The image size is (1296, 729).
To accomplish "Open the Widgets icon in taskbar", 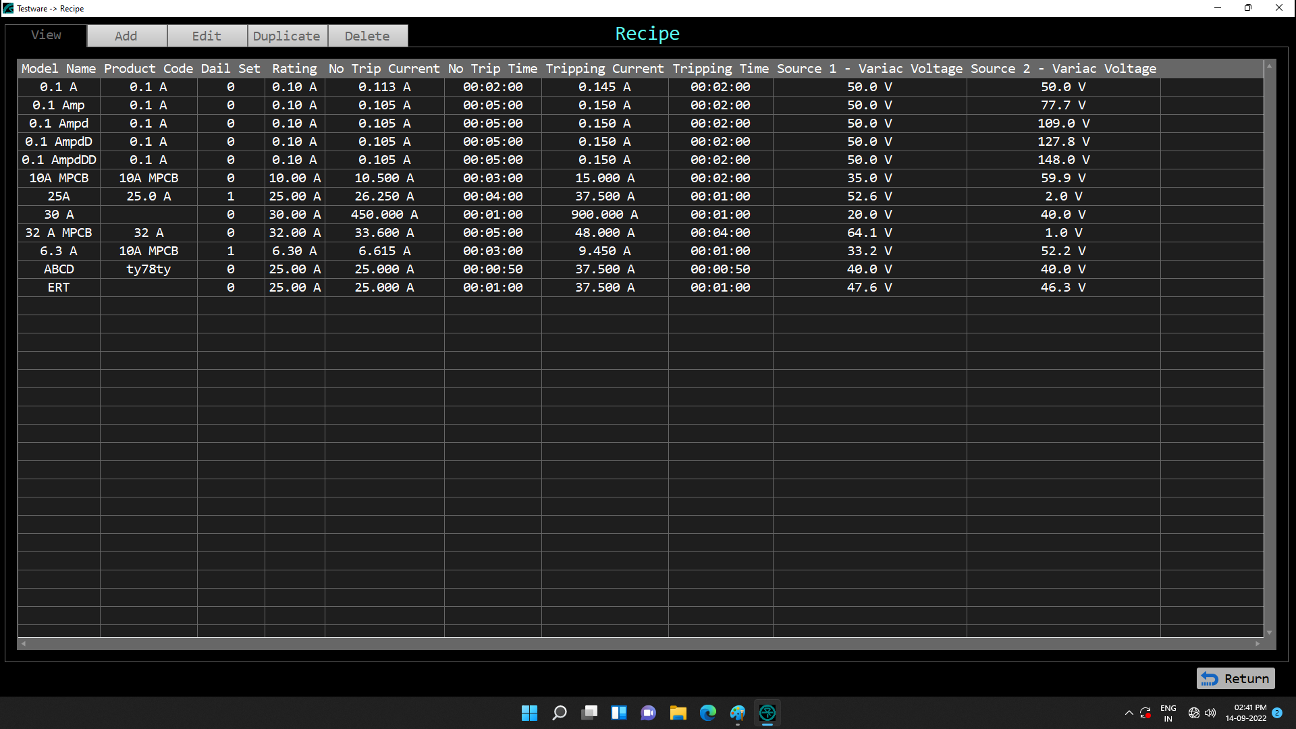I will 619,713.
